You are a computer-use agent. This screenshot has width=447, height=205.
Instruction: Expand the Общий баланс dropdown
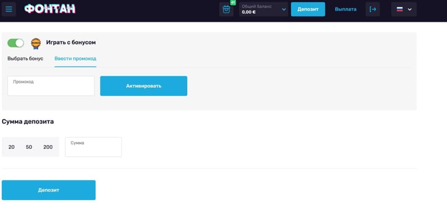point(264,10)
